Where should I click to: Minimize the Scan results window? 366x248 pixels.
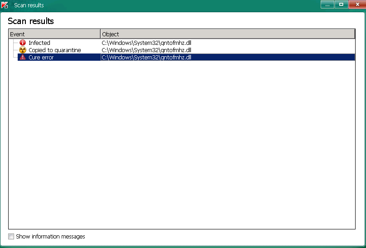click(x=327, y=5)
